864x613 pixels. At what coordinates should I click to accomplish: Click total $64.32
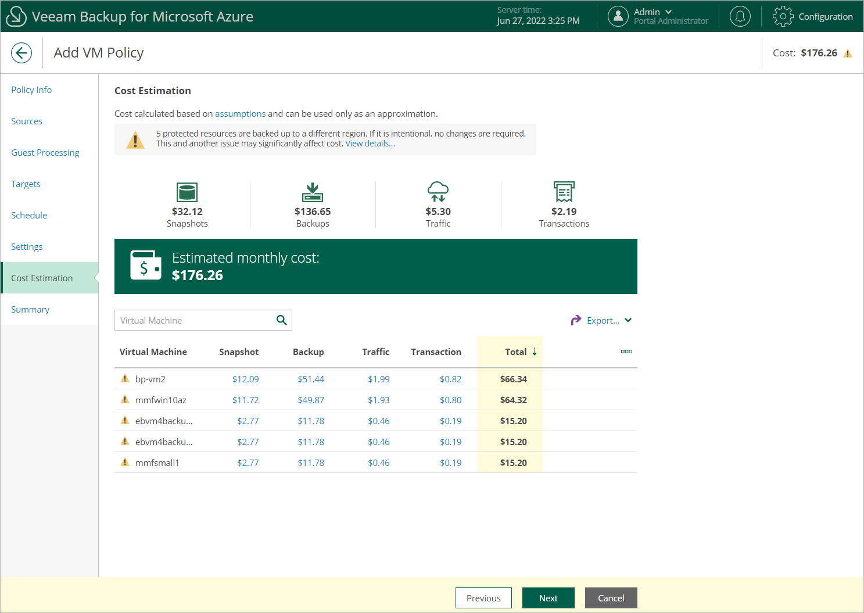coord(514,400)
